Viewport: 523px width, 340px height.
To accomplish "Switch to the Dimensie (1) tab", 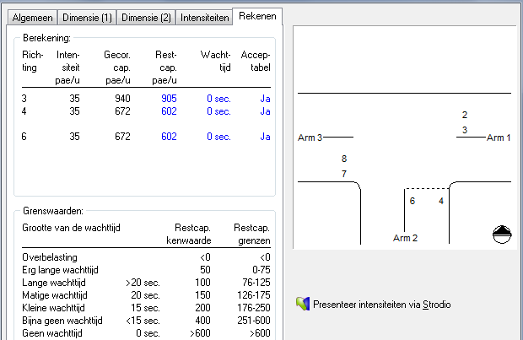I will coord(87,18).
